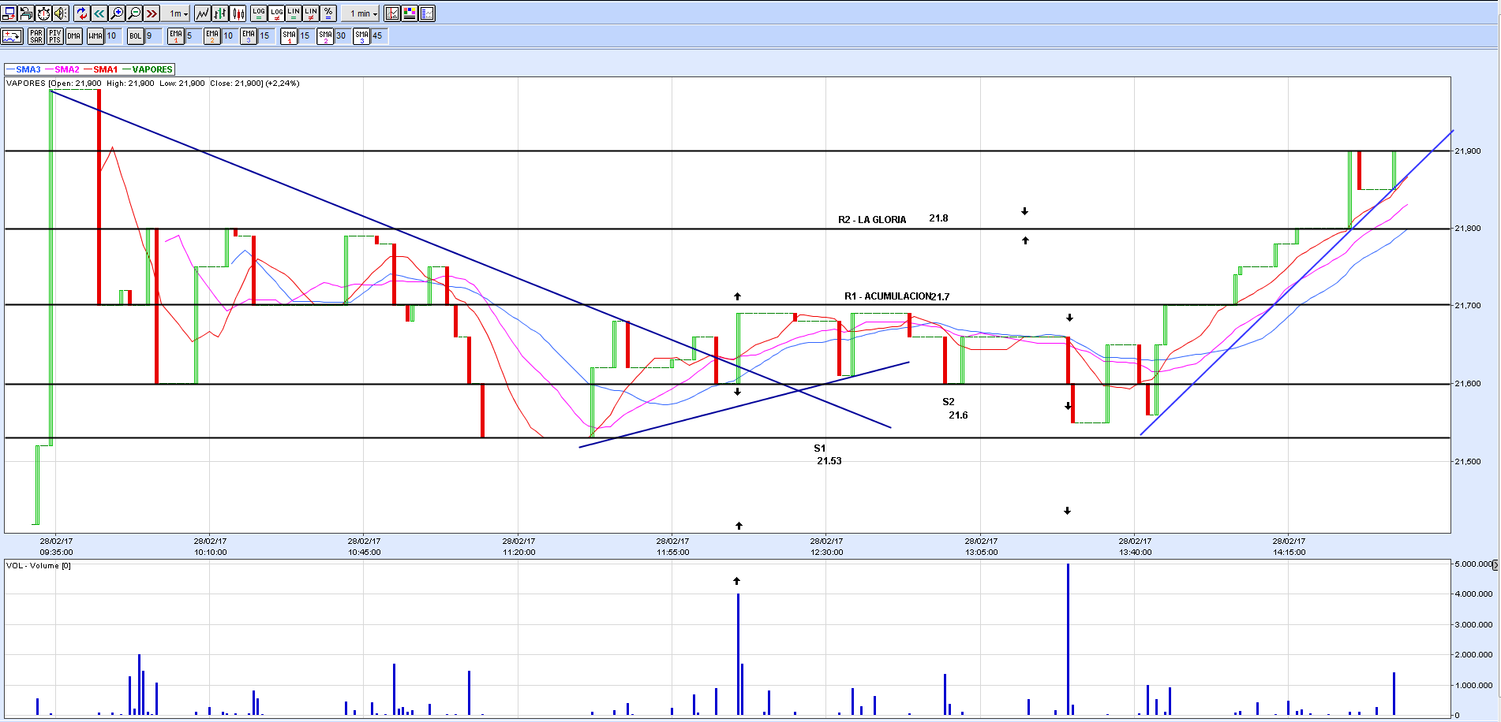Viewport: 1501px width, 722px height.
Task: Go back with the green double-left arrows
Action: pyautogui.click(x=99, y=13)
